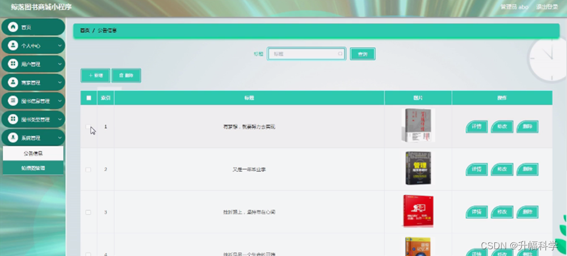
Task: Check the box for row 3 挫折路上
Action: [x=88, y=212]
